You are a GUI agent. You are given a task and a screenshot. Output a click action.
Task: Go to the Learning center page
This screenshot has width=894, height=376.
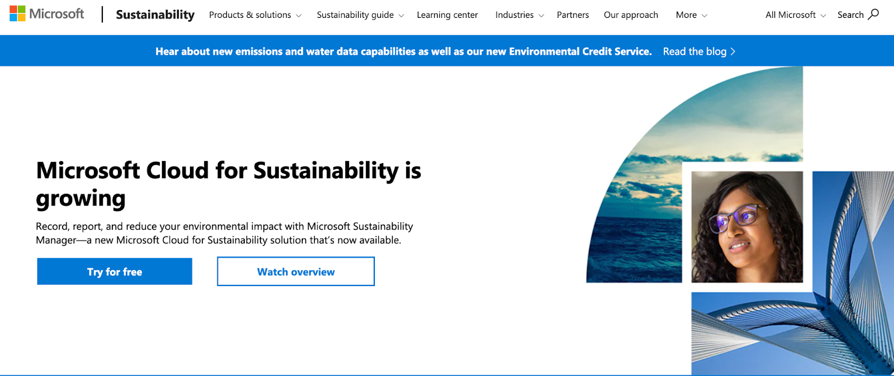[447, 15]
